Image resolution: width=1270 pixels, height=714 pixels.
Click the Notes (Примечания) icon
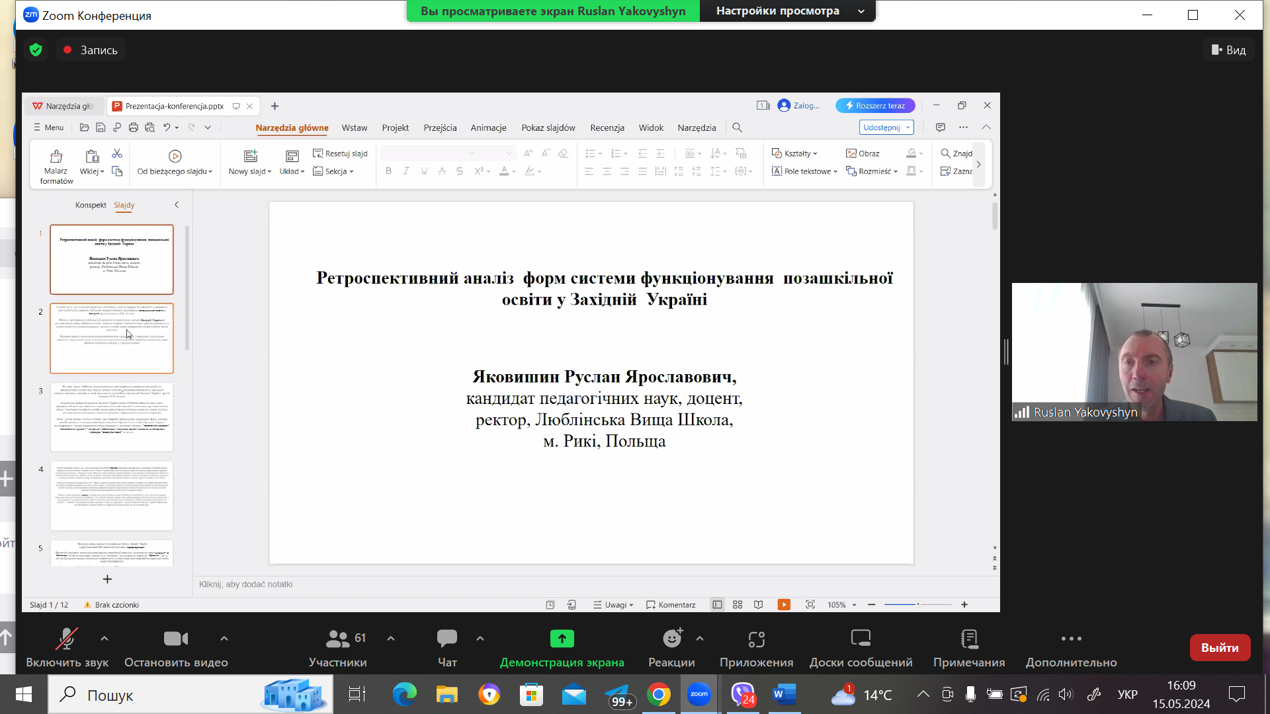pyautogui.click(x=969, y=639)
